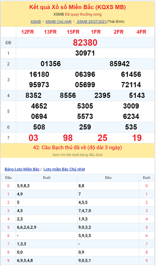Click the 15FR ticket code

73,32
